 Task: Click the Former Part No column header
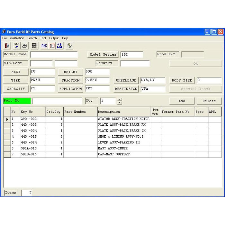click(x=178, y=112)
